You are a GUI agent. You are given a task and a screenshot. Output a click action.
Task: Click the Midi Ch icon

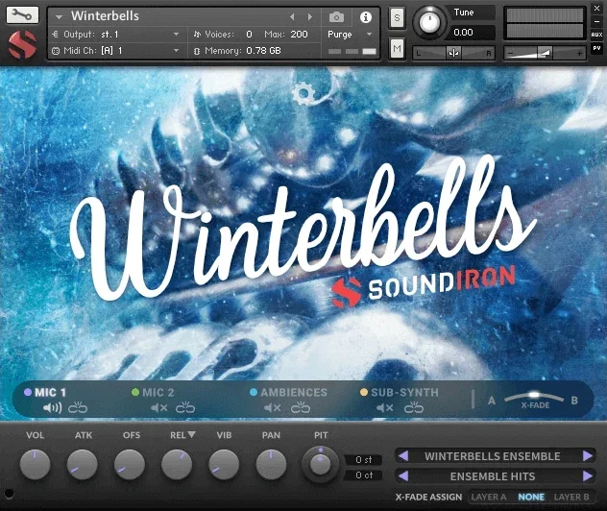point(56,51)
